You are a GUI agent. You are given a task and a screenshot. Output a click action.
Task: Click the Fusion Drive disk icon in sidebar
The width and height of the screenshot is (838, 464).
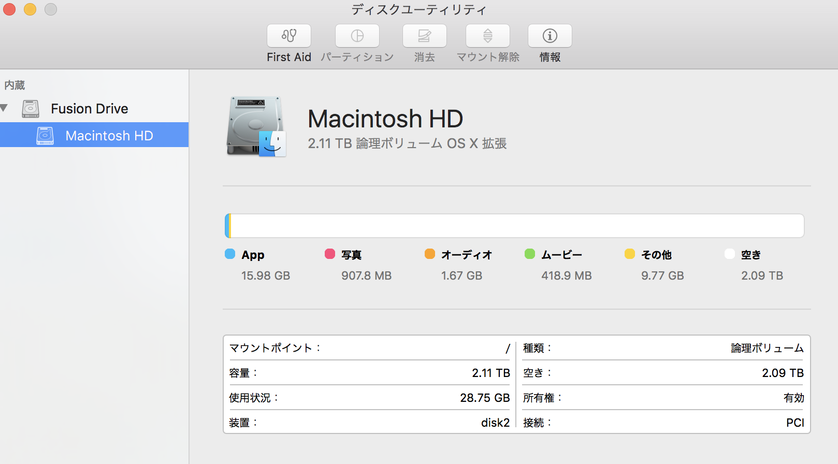tap(31, 109)
